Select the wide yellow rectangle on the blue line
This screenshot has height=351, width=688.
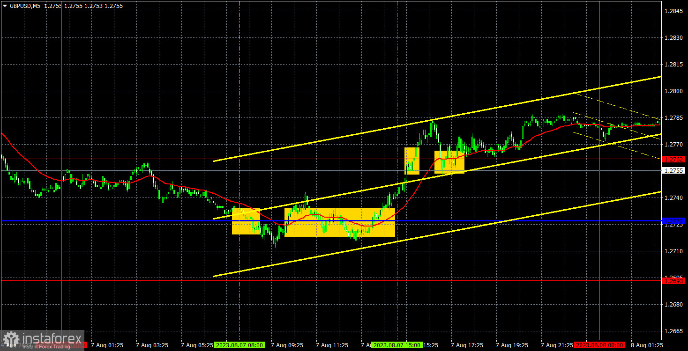(x=340, y=222)
